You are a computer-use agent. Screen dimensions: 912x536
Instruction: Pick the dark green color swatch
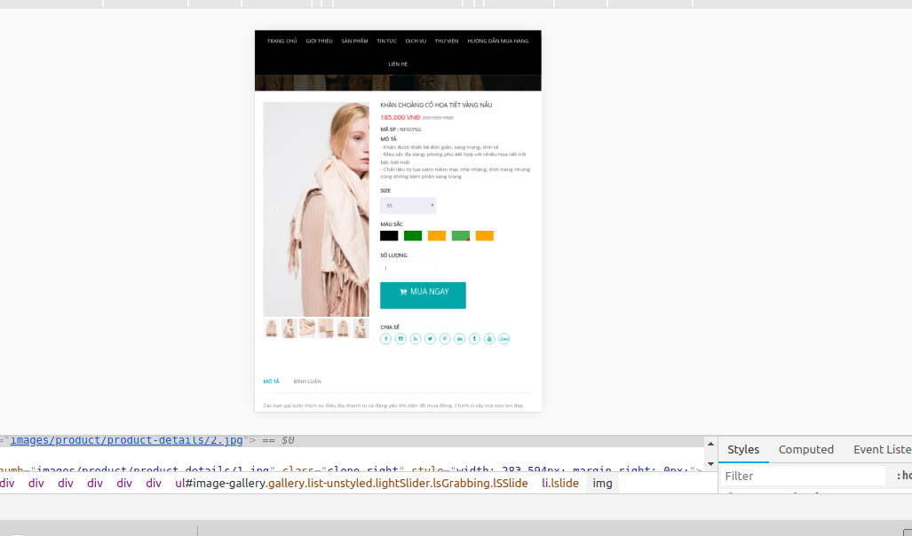pos(413,235)
